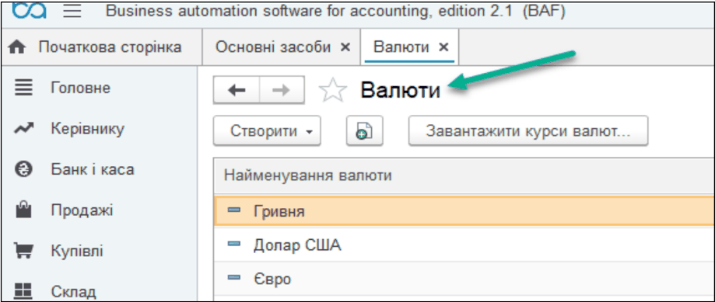Open Продажі section with bag icon

pyautogui.click(x=82, y=210)
